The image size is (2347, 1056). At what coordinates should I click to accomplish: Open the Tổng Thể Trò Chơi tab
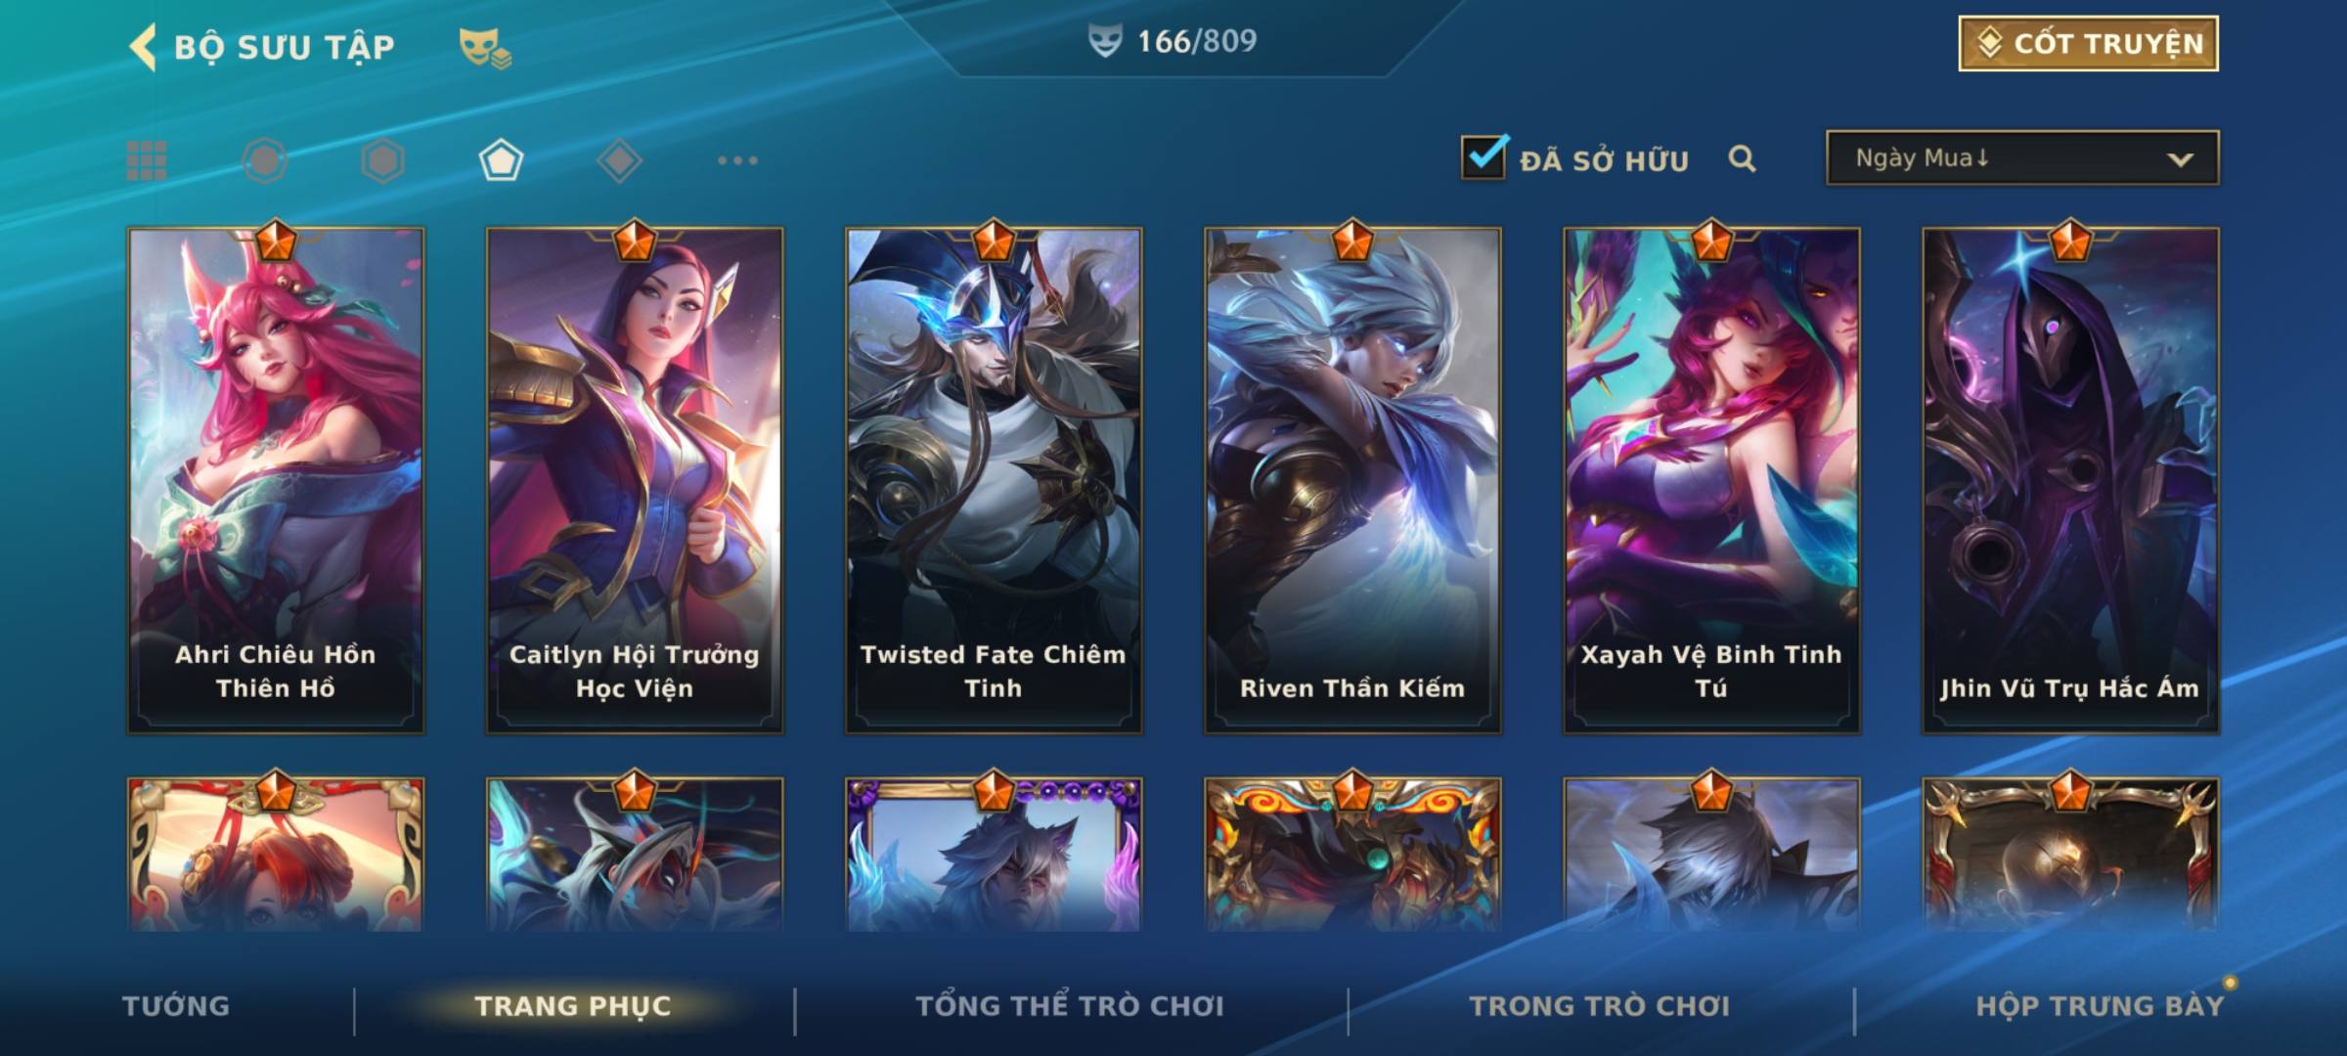[1070, 1006]
